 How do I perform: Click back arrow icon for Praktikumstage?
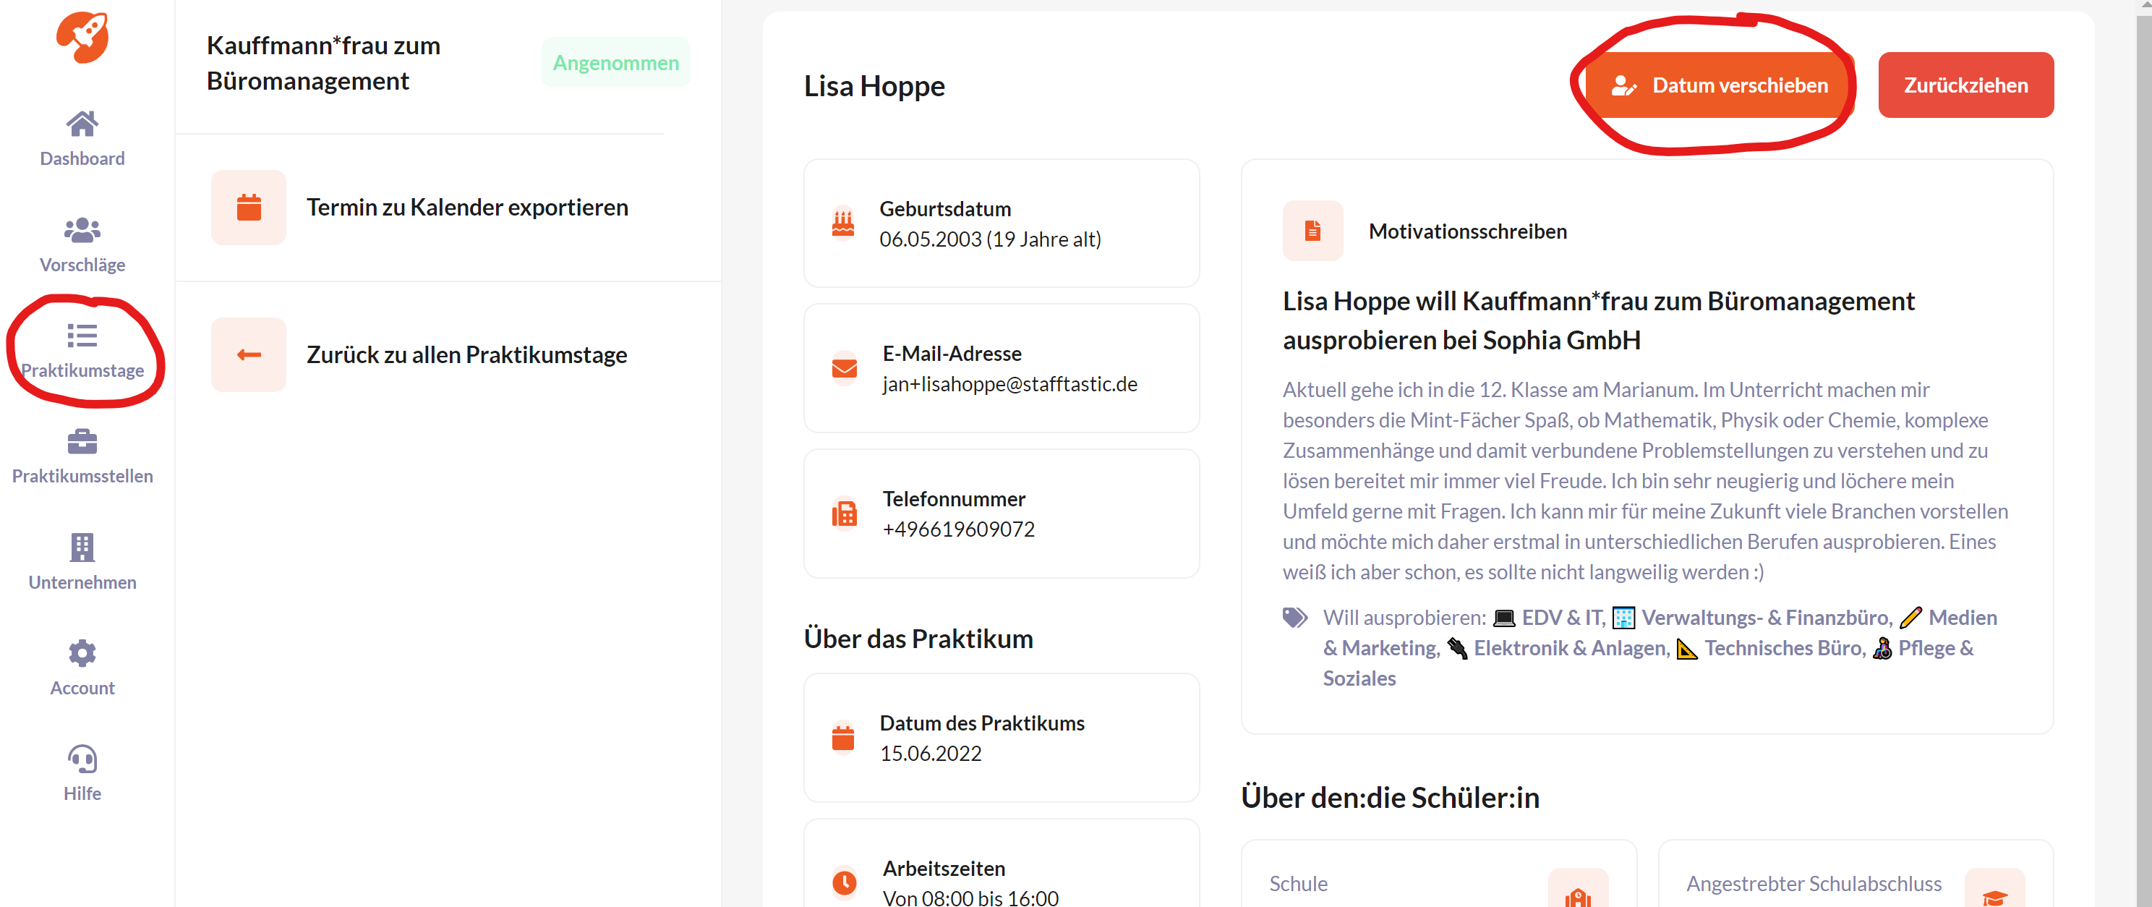[x=249, y=354]
